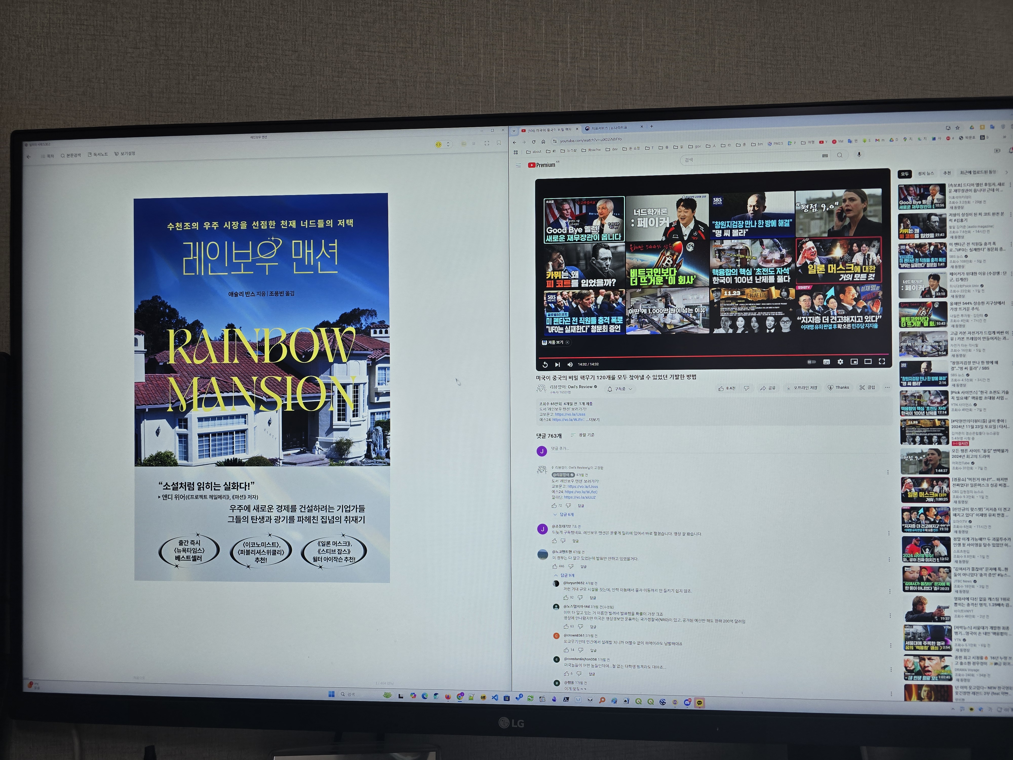Open 보기설정 view settings menu
1013x760 pixels.
tap(125, 154)
